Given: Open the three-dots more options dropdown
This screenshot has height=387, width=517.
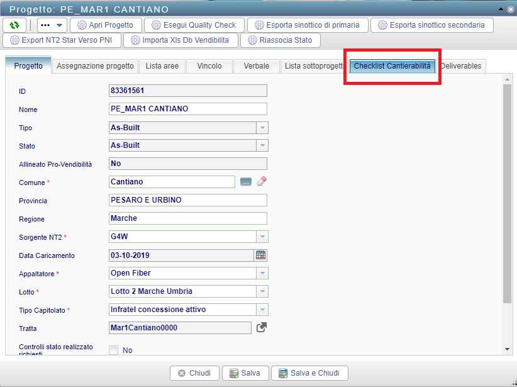Looking at the screenshot, I should pyautogui.click(x=52, y=25).
